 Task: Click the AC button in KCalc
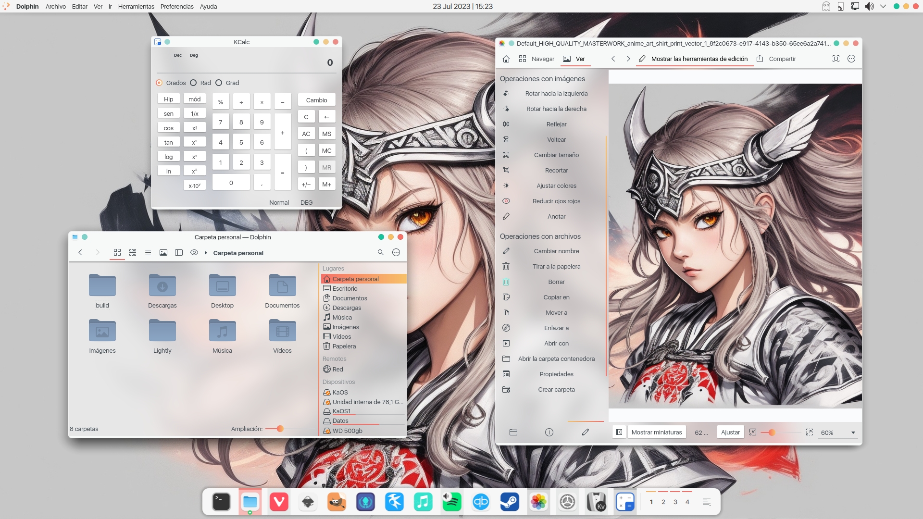tap(306, 134)
